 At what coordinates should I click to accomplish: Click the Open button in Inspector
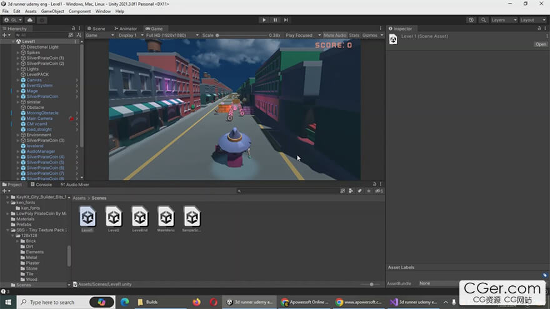(x=540, y=44)
